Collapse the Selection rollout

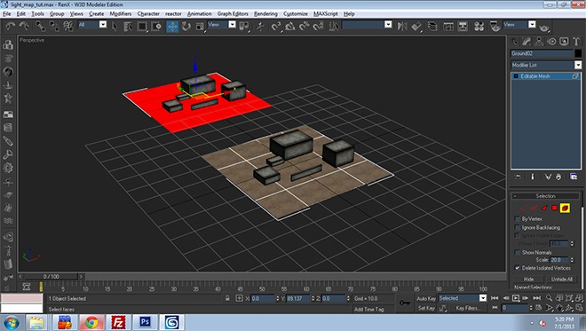click(x=546, y=196)
